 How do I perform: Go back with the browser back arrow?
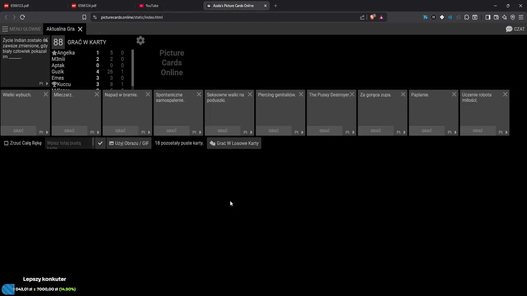point(6,17)
